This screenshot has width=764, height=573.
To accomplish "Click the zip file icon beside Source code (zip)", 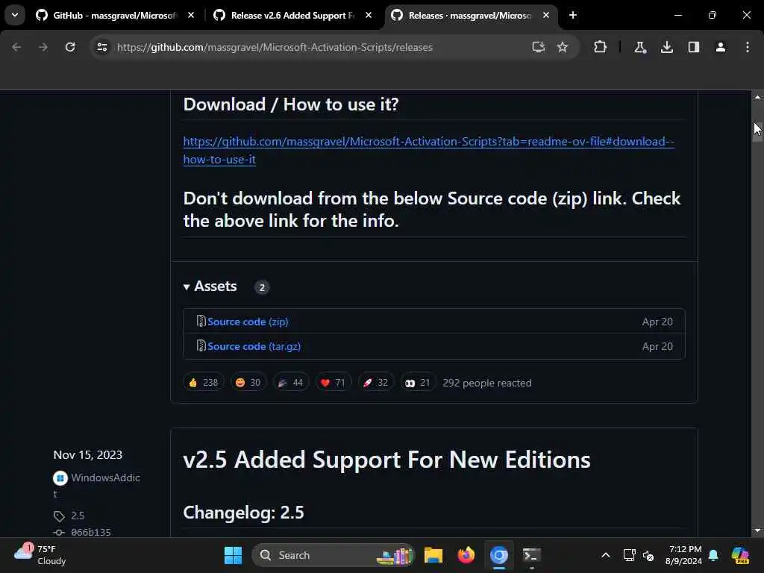I will [201, 321].
